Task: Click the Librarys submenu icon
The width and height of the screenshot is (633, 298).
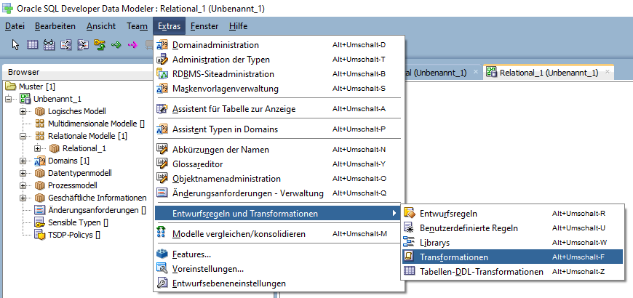Action: tap(410, 242)
